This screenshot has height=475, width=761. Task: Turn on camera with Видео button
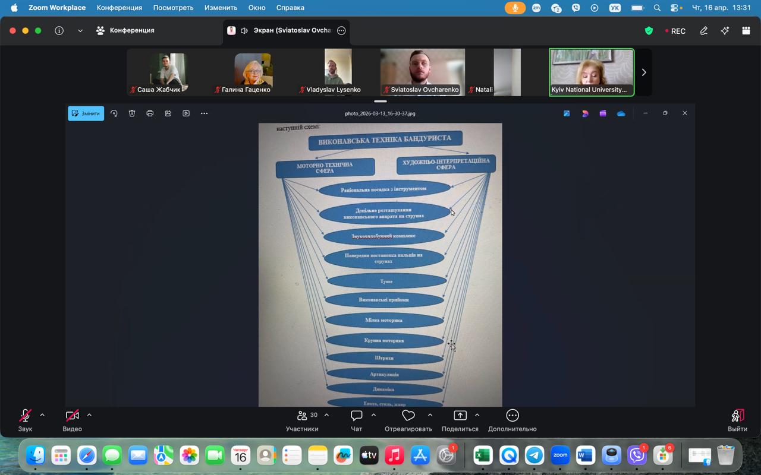coord(73,420)
